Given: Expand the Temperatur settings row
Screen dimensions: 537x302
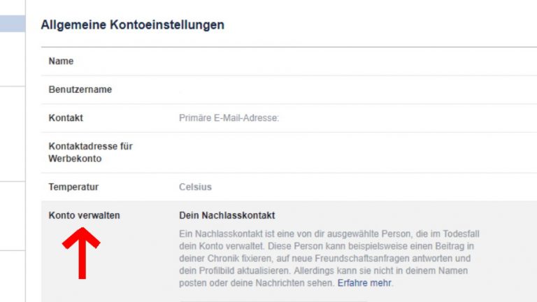Looking at the screenshot, I should pyautogui.click(x=74, y=187).
